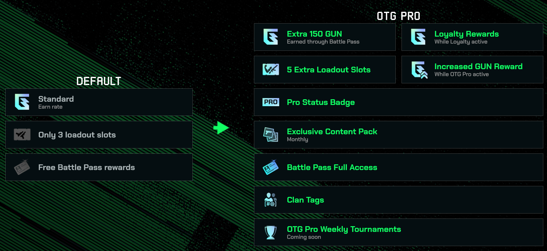
Task: Click the green arrow between Default and Pro
Action: point(221,128)
